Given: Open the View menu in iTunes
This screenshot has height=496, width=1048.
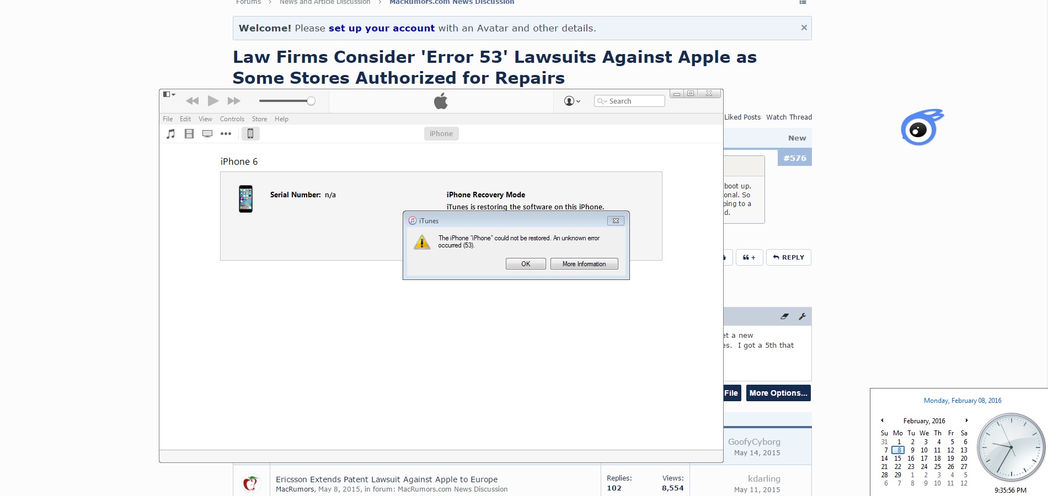Looking at the screenshot, I should click(205, 119).
